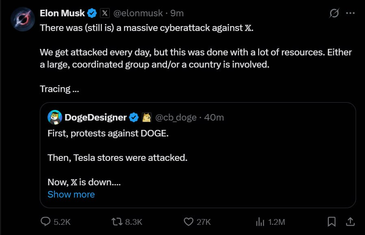Click the Grok explain icon
This screenshot has width=365, height=235.
click(334, 13)
